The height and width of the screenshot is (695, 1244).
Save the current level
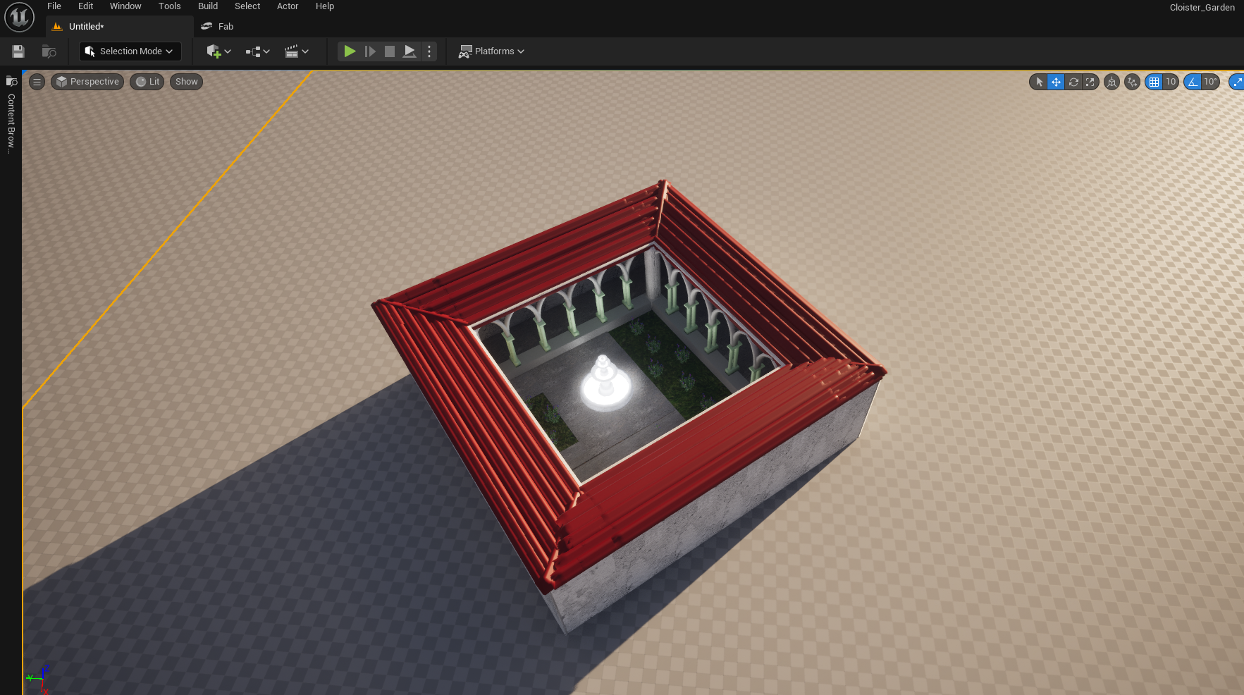click(x=18, y=51)
